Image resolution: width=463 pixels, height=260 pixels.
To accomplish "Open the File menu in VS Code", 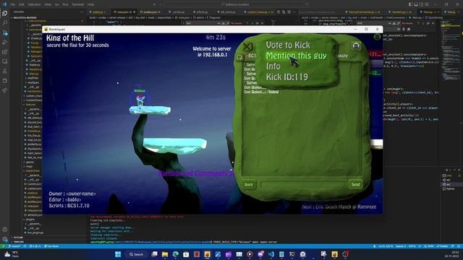I will click(13, 4).
